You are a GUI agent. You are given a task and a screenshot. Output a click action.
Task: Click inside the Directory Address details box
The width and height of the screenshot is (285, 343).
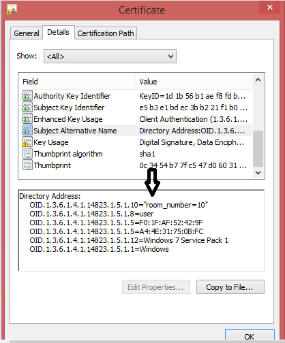tap(141, 231)
